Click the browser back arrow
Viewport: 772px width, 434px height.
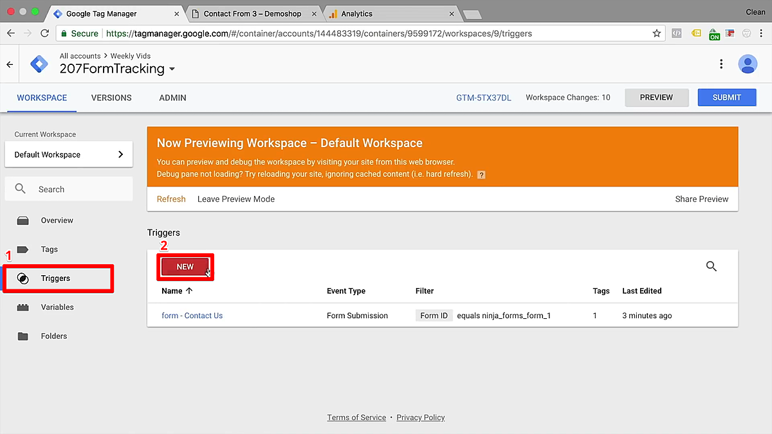(x=11, y=33)
